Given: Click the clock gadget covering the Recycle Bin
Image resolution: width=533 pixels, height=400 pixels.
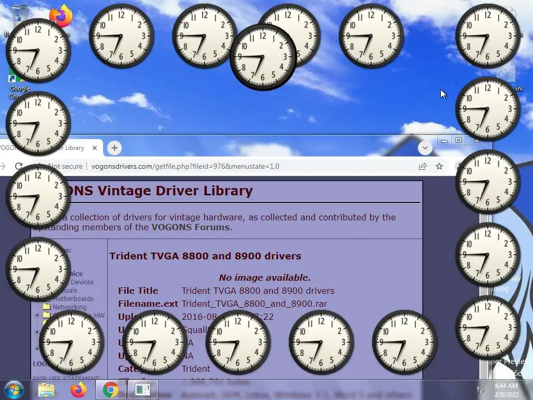Looking at the screenshot, I should (38, 51).
